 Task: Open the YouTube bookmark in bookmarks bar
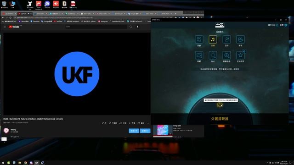point(58,22)
